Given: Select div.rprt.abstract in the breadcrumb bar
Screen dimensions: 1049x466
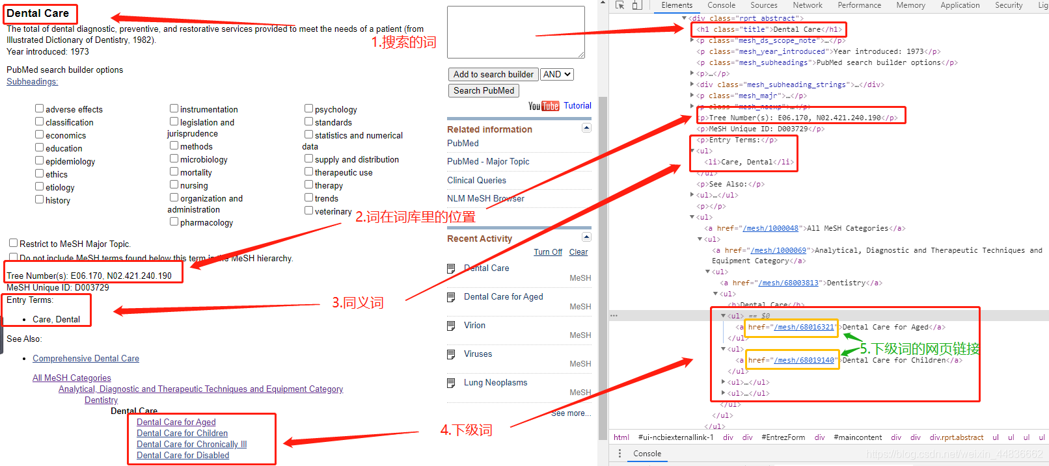Looking at the screenshot, I should click(957, 437).
